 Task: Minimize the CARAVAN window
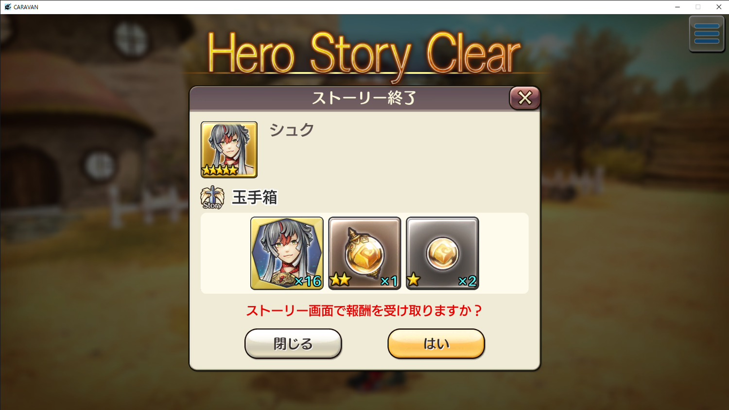(x=677, y=7)
